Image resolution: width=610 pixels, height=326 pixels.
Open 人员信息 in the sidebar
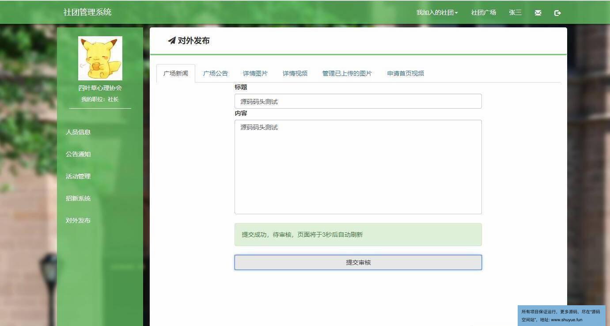[78, 132]
